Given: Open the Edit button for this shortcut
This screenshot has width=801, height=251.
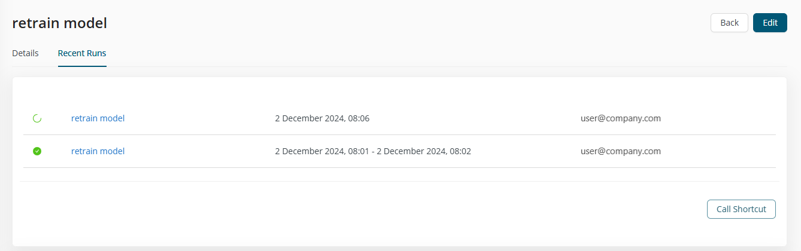Looking at the screenshot, I should click(x=770, y=23).
